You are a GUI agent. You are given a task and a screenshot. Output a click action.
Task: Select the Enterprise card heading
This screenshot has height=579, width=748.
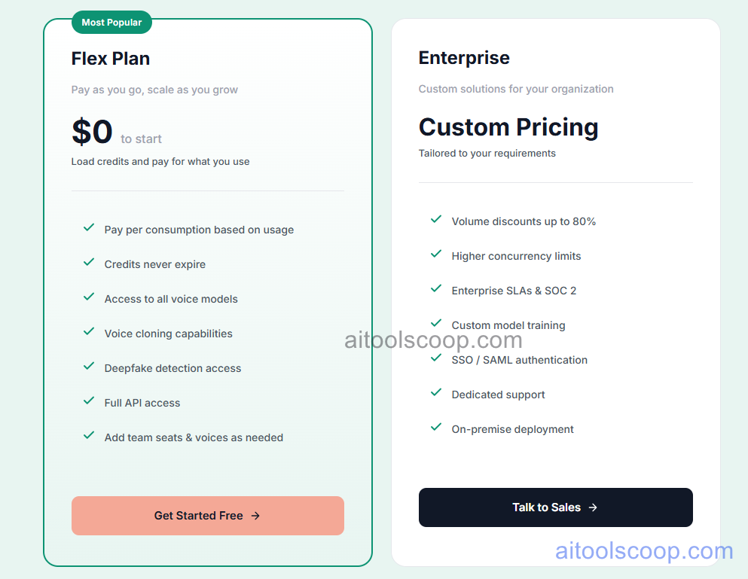point(464,57)
